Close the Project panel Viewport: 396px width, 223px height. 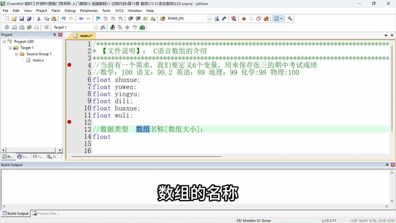(61, 35)
